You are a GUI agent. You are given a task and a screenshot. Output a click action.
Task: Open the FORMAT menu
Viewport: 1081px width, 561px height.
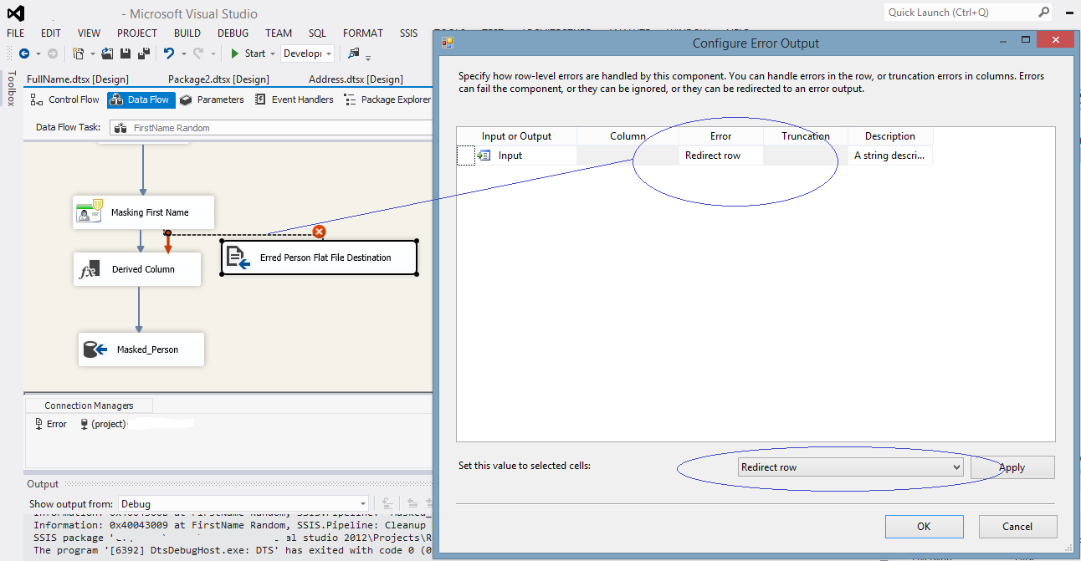(363, 33)
